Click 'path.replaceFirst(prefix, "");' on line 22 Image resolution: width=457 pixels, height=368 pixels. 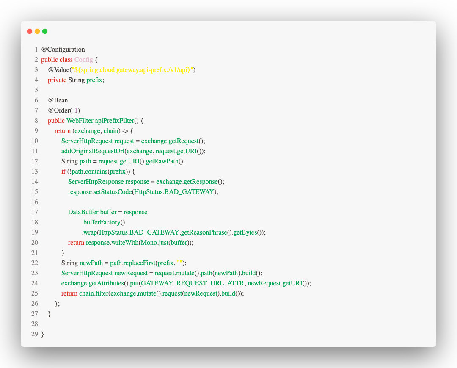pos(148,263)
